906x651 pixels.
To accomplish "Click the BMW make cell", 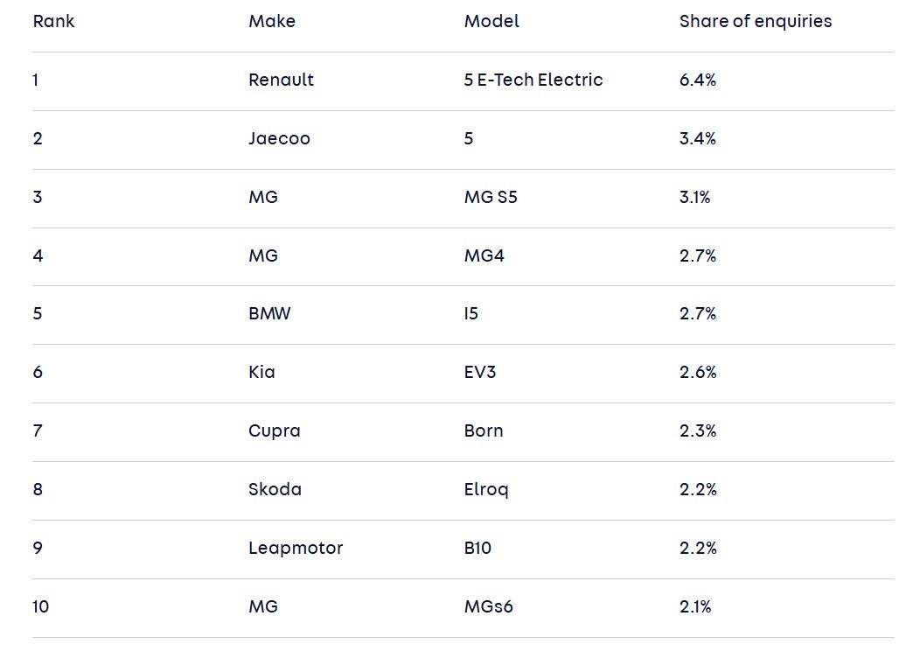I will pyautogui.click(x=270, y=313).
